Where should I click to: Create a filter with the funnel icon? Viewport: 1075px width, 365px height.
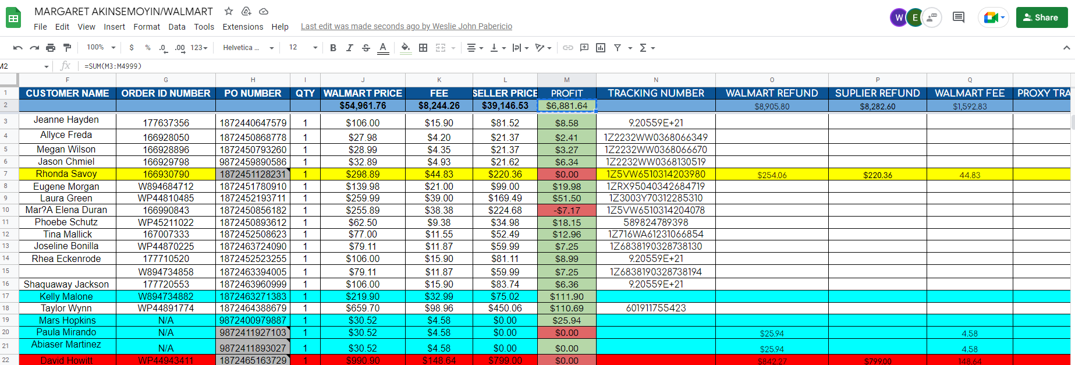tap(618, 48)
